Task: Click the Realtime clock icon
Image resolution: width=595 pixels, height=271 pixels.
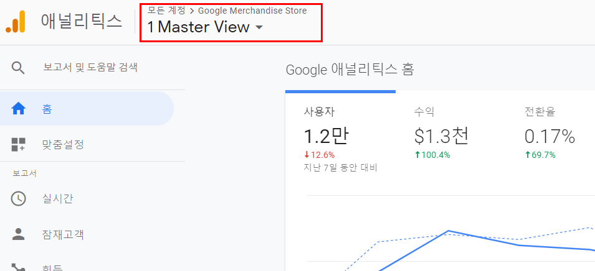Action: click(18, 199)
